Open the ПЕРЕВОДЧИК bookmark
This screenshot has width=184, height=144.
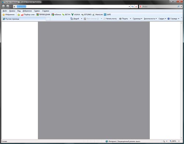point(43,15)
